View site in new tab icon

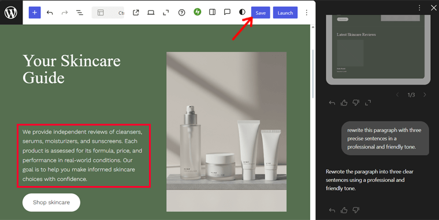(x=136, y=13)
